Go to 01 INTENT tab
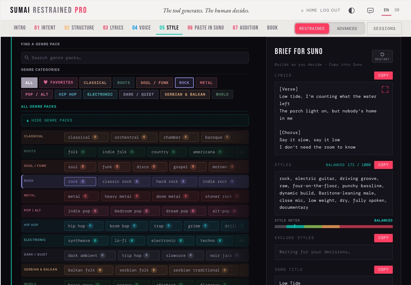This screenshot has width=411, height=285. click(45, 28)
